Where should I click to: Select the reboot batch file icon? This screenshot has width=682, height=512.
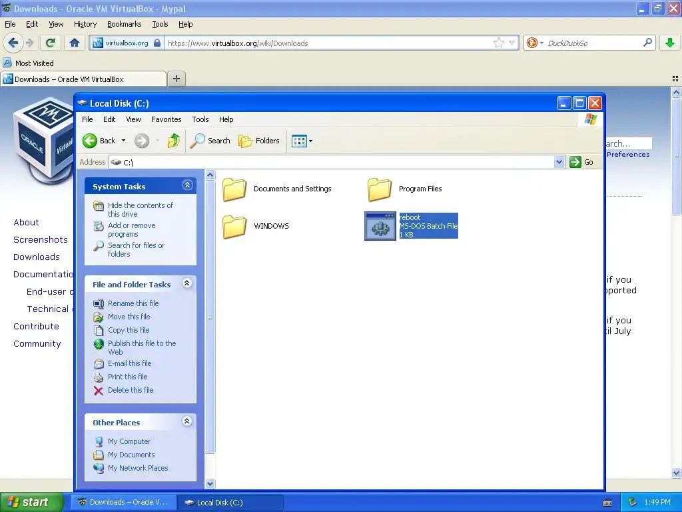(380, 226)
